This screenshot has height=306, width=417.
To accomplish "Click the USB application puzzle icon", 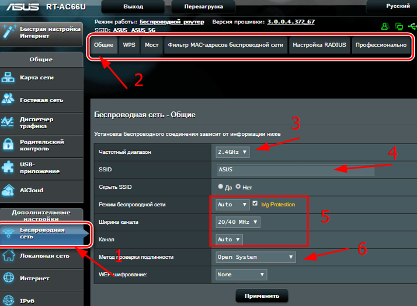I will coord(8,167).
